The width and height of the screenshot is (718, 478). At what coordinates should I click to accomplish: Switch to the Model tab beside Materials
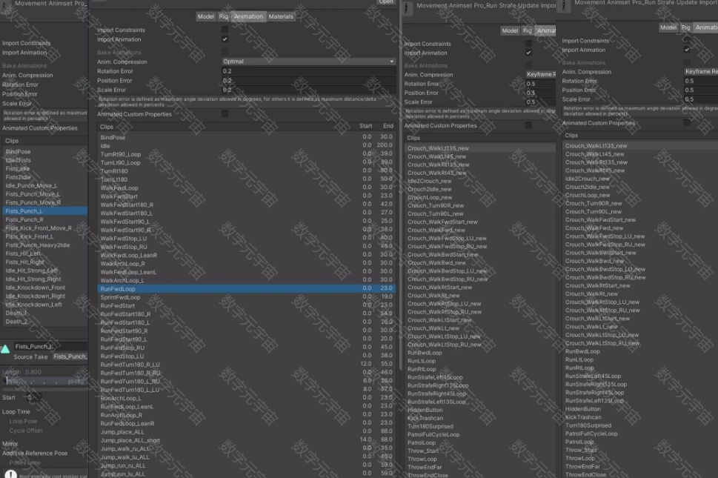click(205, 16)
